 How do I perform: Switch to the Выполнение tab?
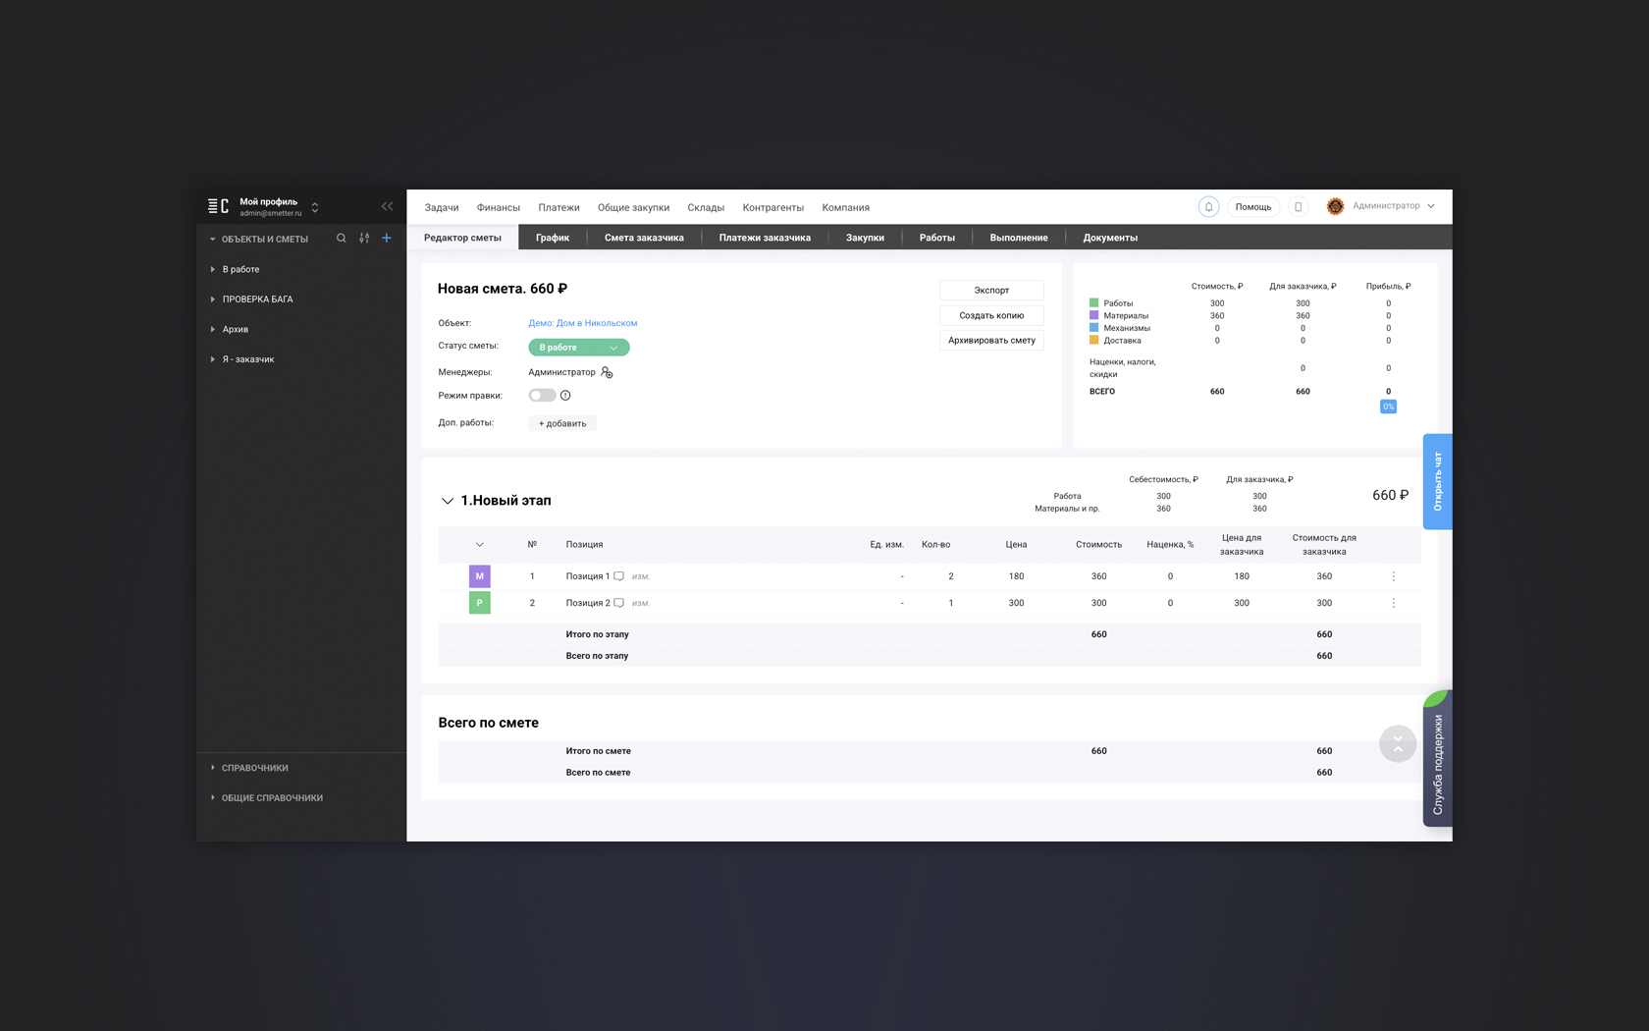click(x=1019, y=238)
